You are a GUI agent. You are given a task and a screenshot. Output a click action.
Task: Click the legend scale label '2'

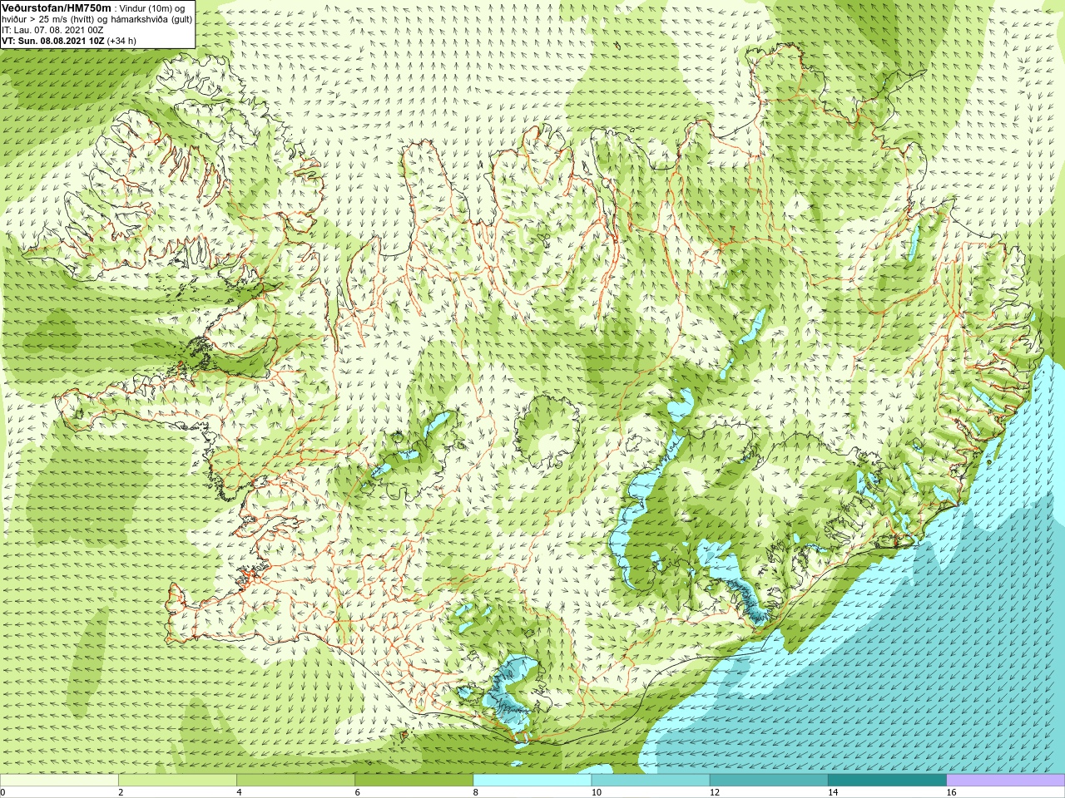tap(121, 792)
